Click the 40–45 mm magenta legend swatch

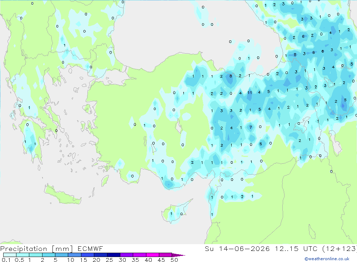click(152, 255)
